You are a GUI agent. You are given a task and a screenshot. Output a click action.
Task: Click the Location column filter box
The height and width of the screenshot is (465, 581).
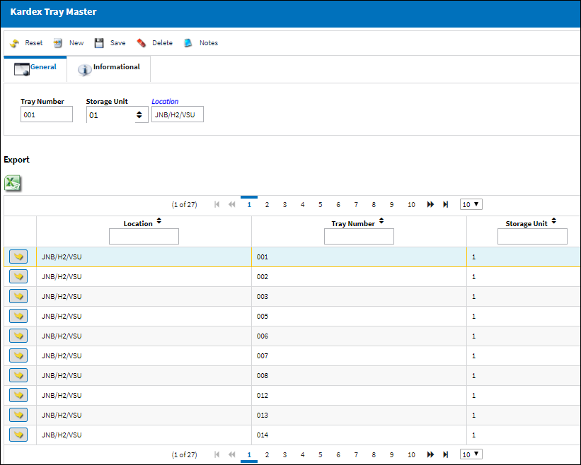pyautogui.click(x=144, y=236)
